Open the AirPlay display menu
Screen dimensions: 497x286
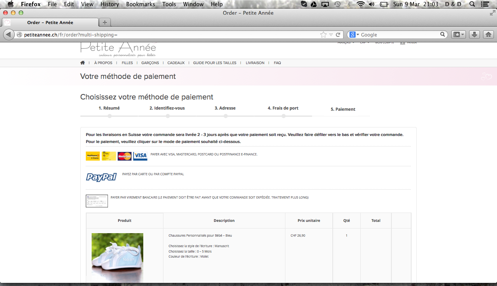tap(325, 4)
